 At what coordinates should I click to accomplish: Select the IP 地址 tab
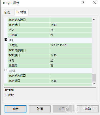click(22, 12)
